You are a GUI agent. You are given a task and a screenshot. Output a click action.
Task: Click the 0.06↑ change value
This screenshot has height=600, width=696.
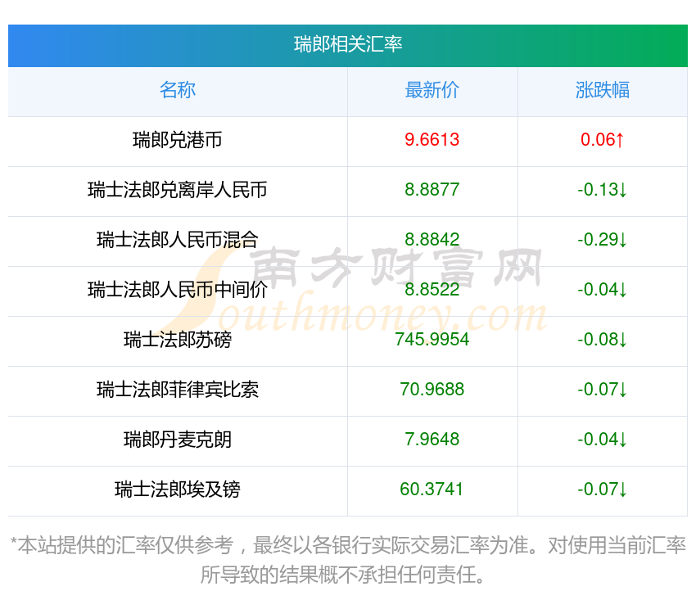click(x=603, y=140)
